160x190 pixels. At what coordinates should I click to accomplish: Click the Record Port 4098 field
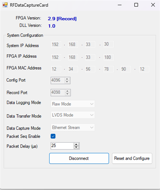58,93
